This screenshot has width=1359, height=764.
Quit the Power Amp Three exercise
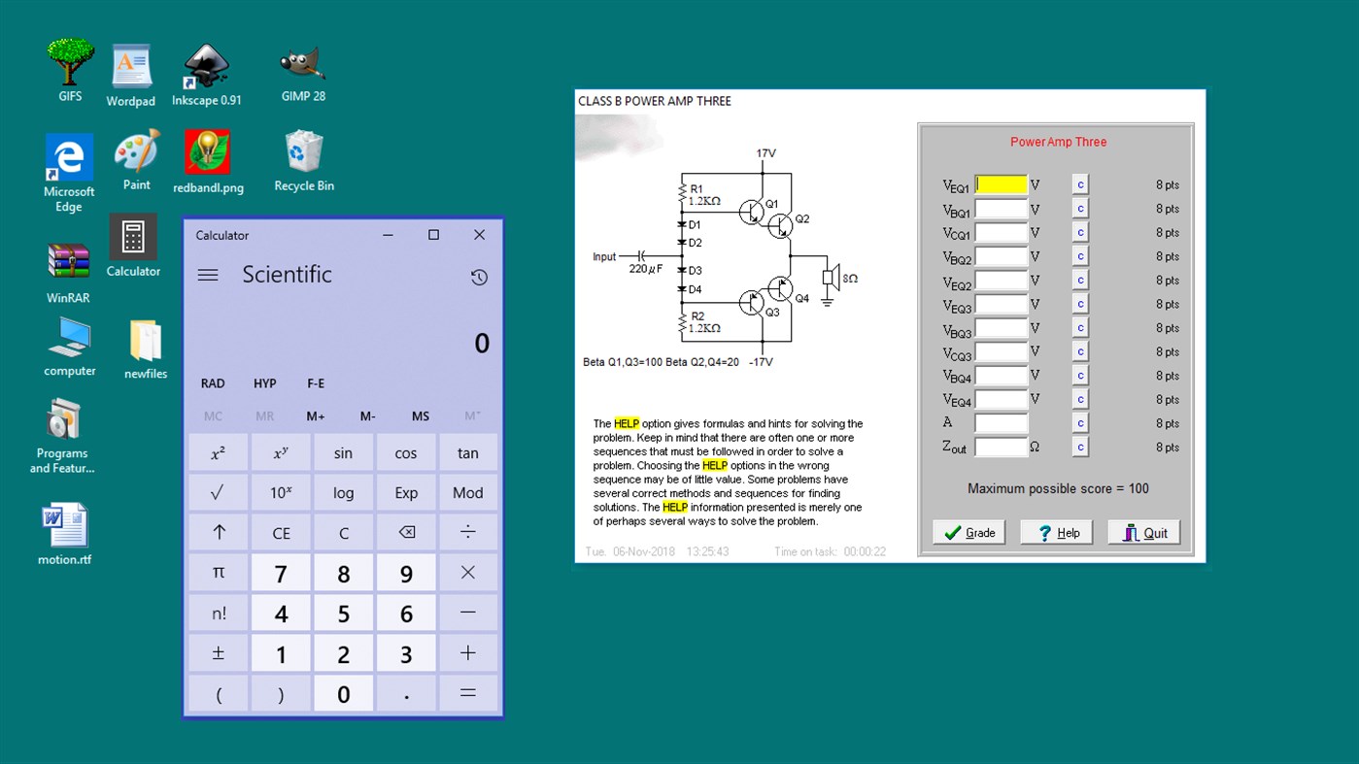[1143, 531]
